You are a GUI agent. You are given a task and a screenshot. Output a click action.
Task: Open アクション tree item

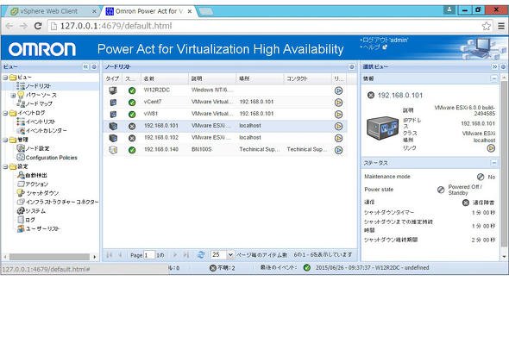(37, 184)
